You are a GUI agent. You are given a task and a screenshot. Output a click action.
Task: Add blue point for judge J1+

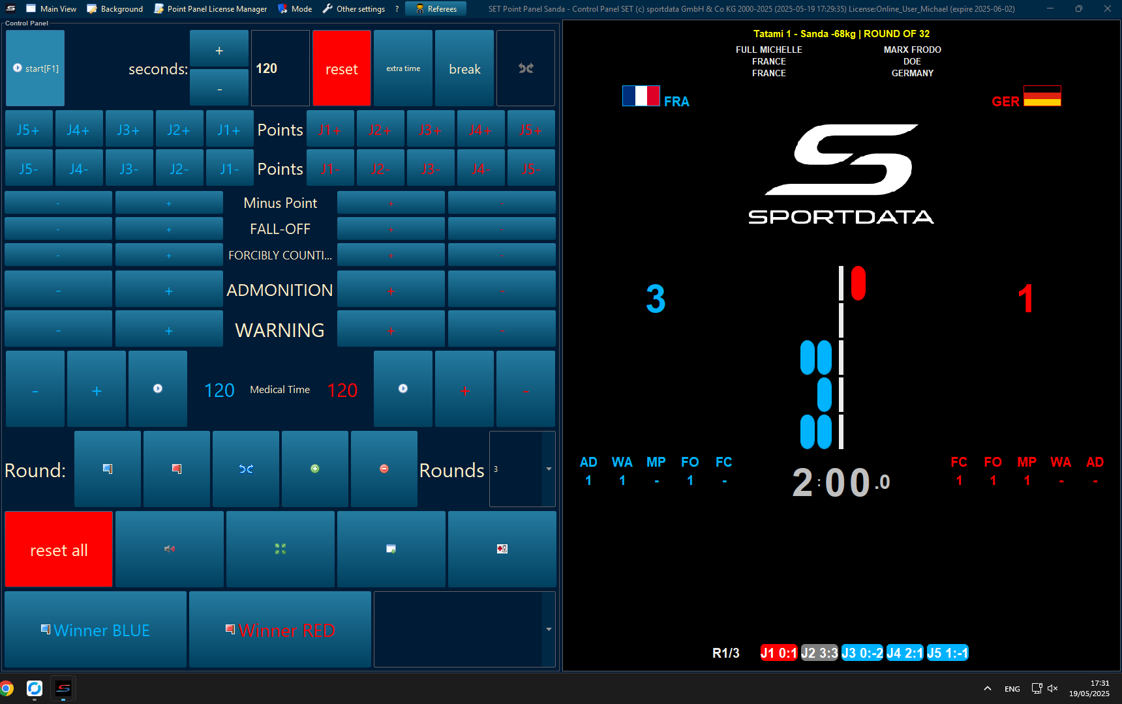[229, 129]
